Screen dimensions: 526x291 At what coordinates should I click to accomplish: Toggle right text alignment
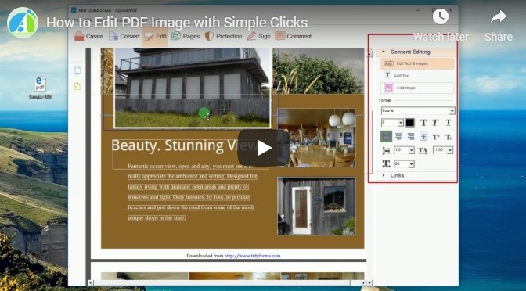(411, 136)
